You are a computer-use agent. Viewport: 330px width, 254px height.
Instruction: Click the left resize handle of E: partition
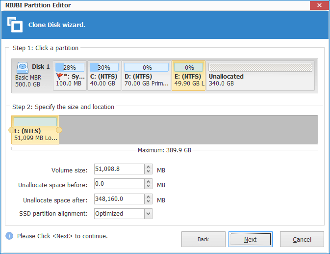(12, 130)
